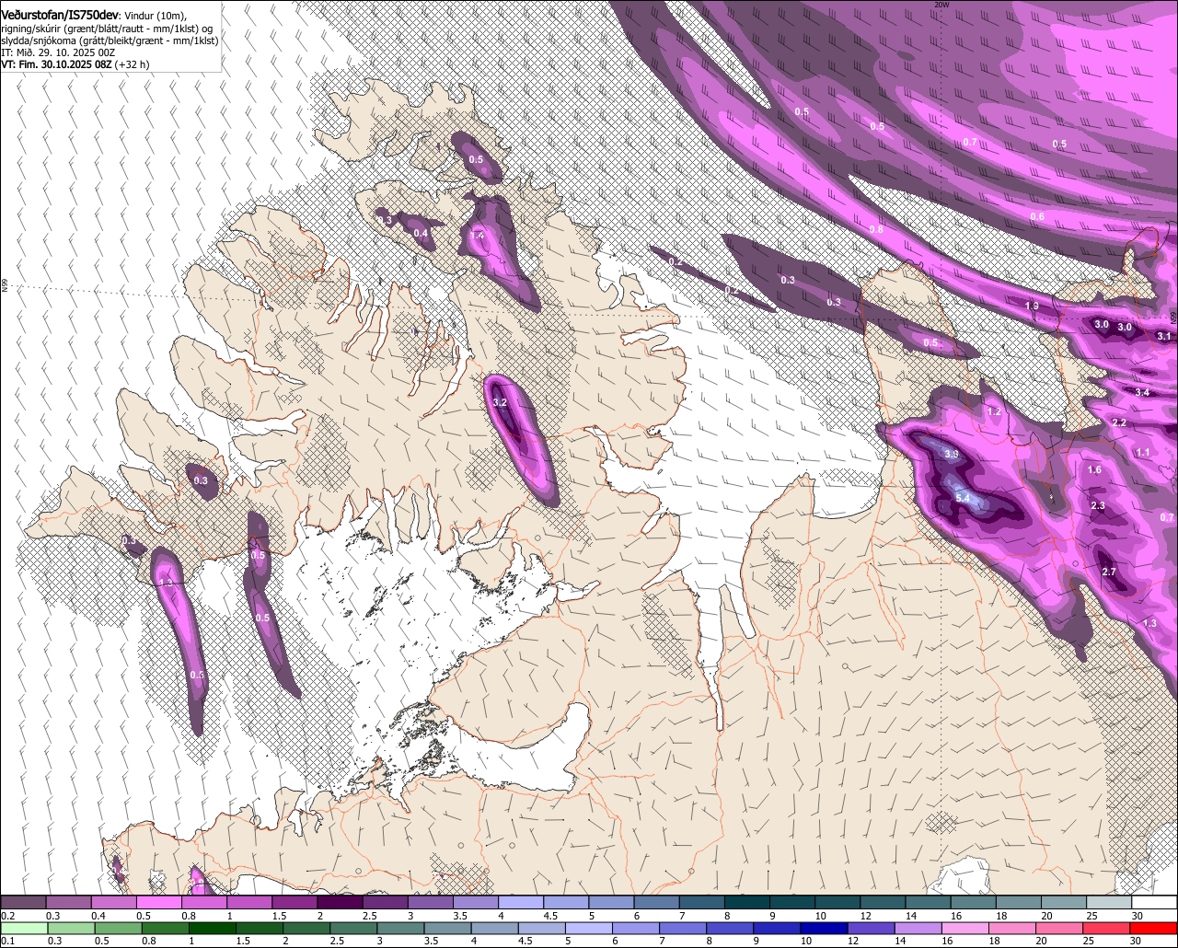The image size is (1178, 948).
Task: Click the 1.2 value on the map
Action: coord(994,411)
